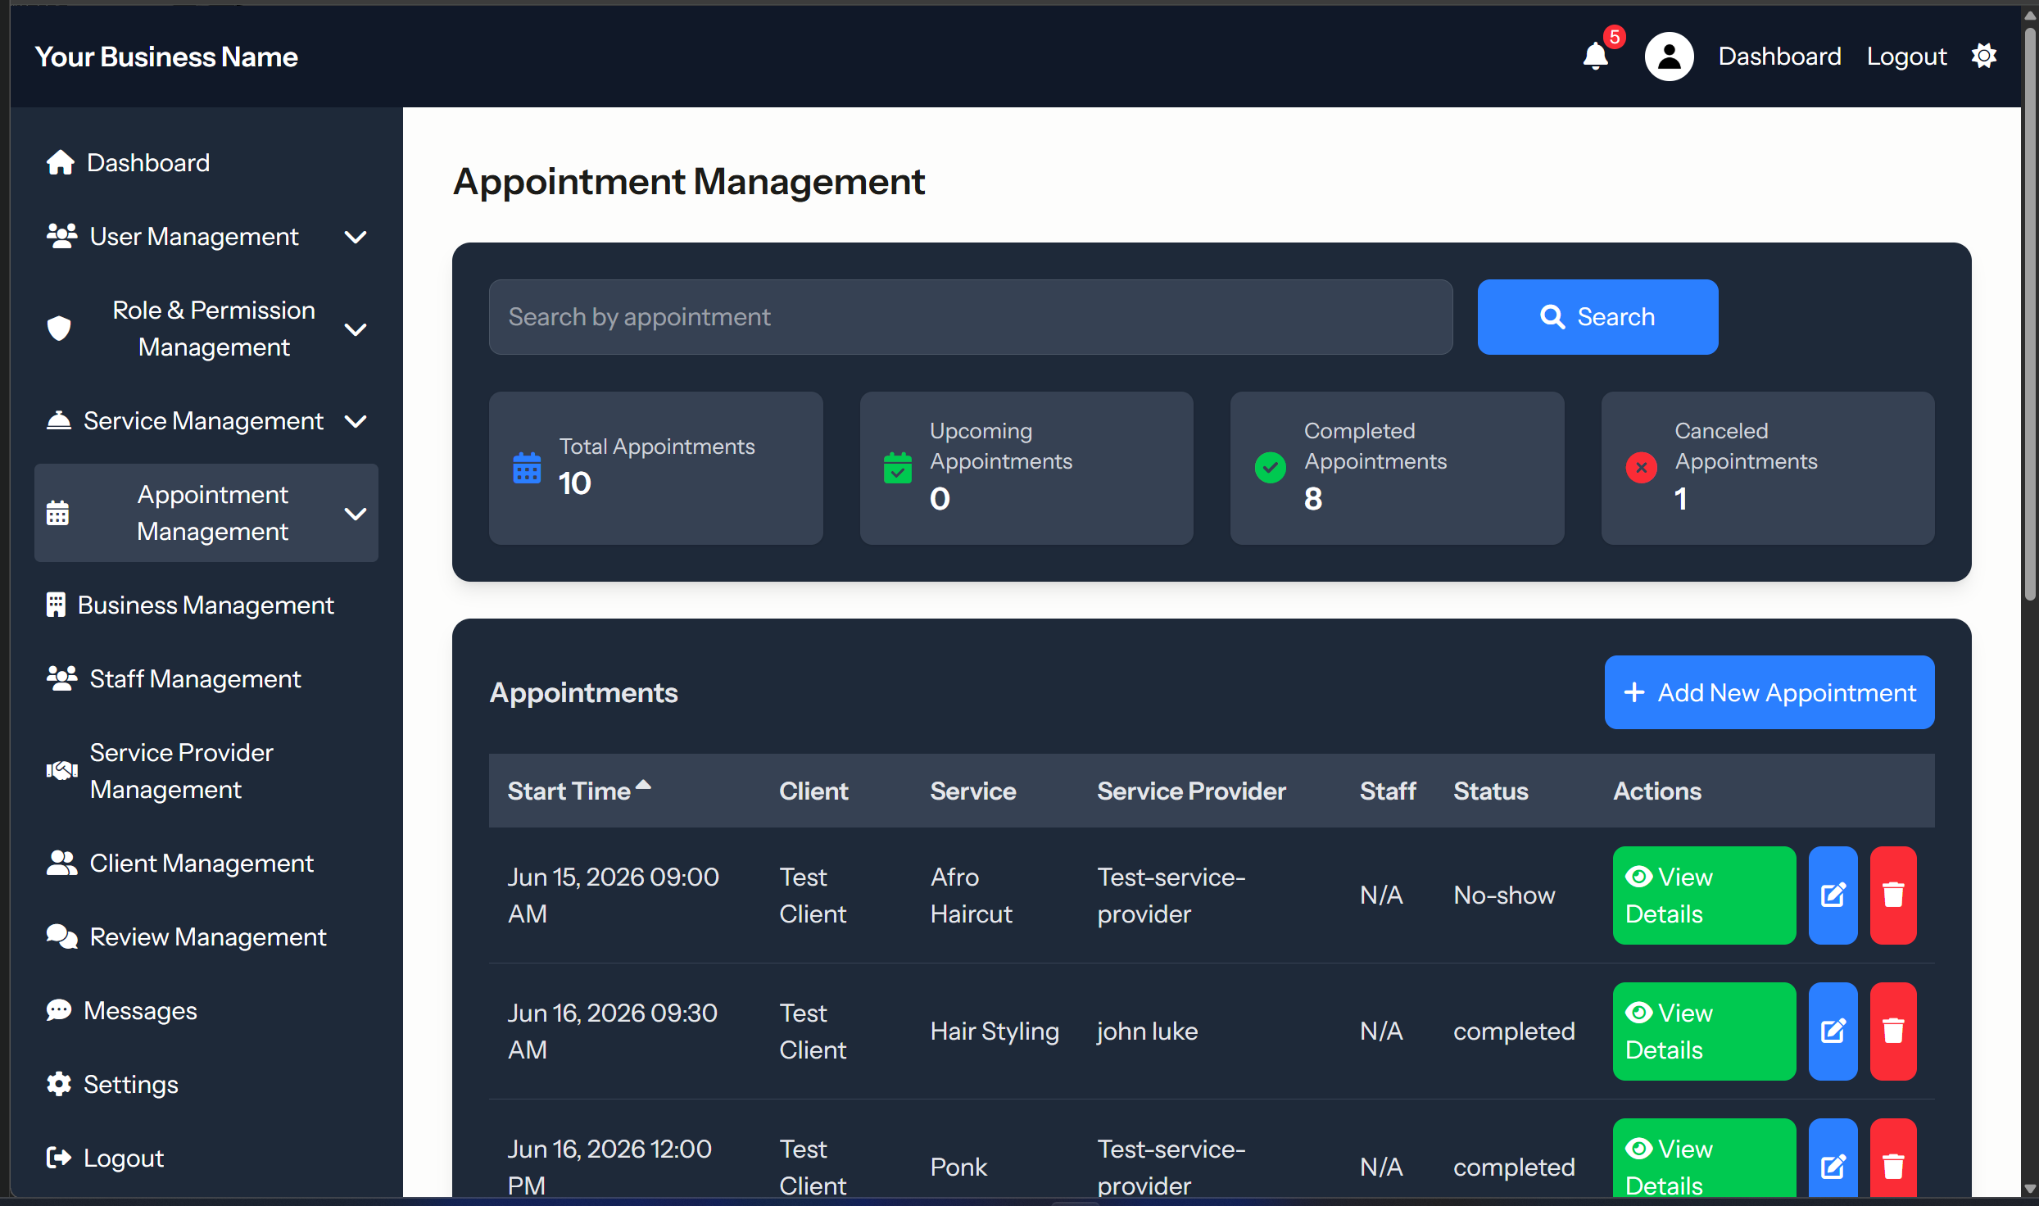Click the Role & Permission shield icon
The image size is (2039, 1206).
click(x=59, y=329)
